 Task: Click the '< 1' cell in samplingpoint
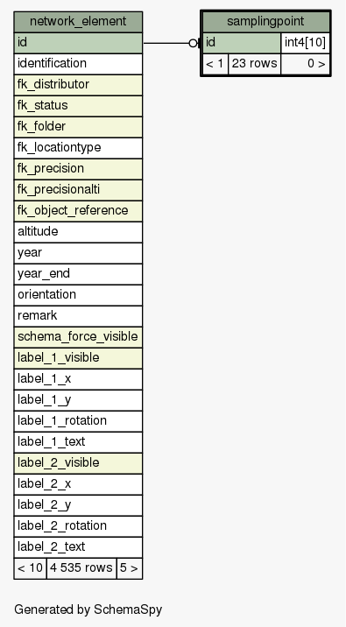point(215,64)
